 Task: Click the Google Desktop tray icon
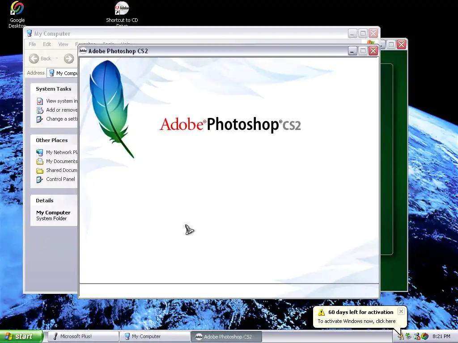click(425, 336)
